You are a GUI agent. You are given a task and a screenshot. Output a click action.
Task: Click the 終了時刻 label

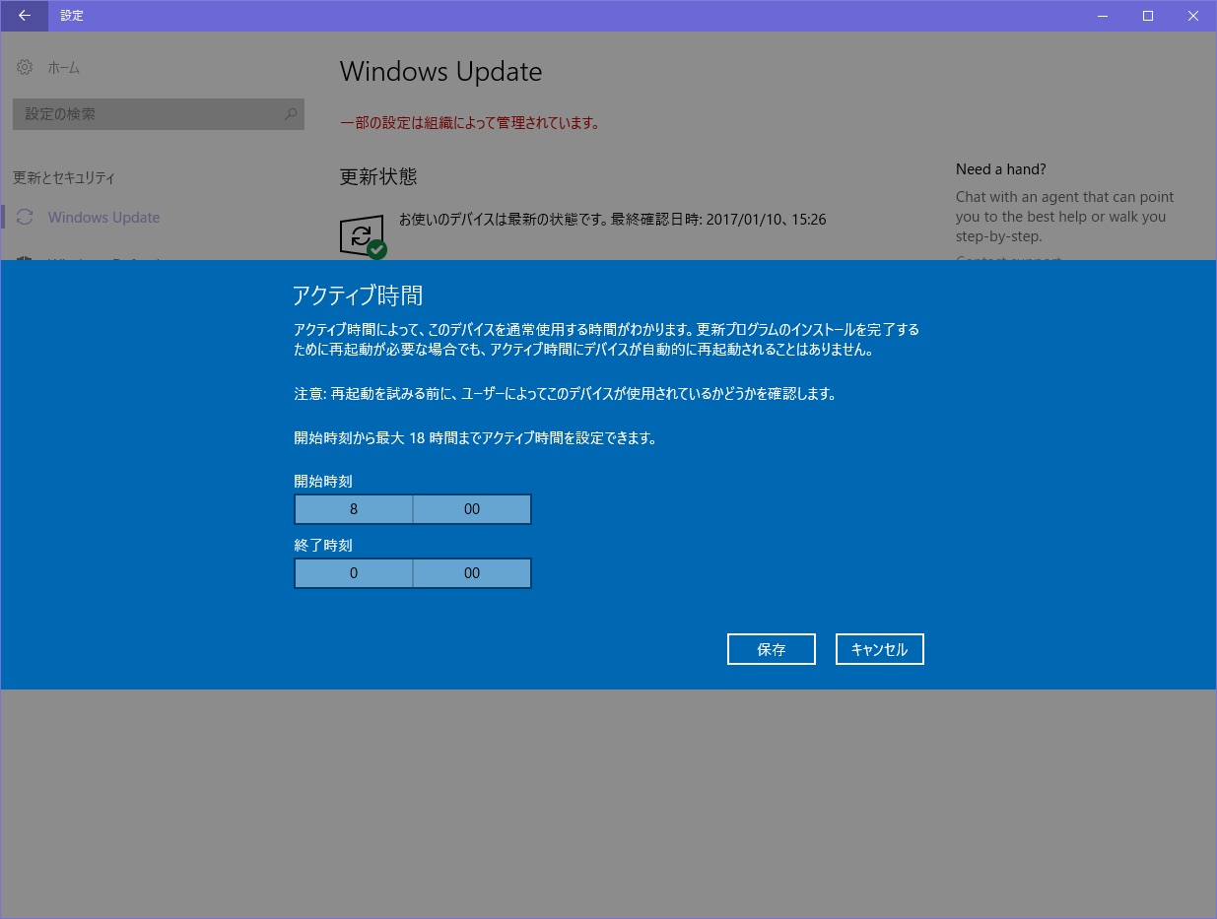click(323, 545)
